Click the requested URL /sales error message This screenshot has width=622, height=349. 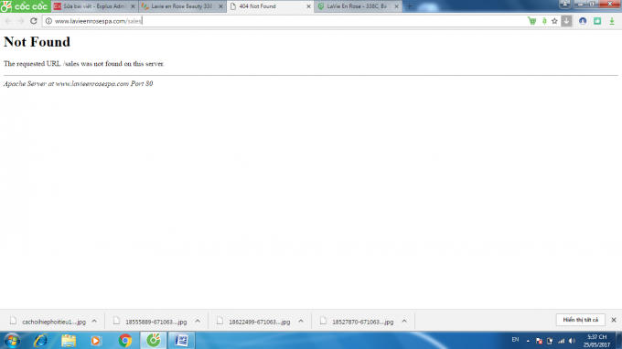click(x=84, y=64)
